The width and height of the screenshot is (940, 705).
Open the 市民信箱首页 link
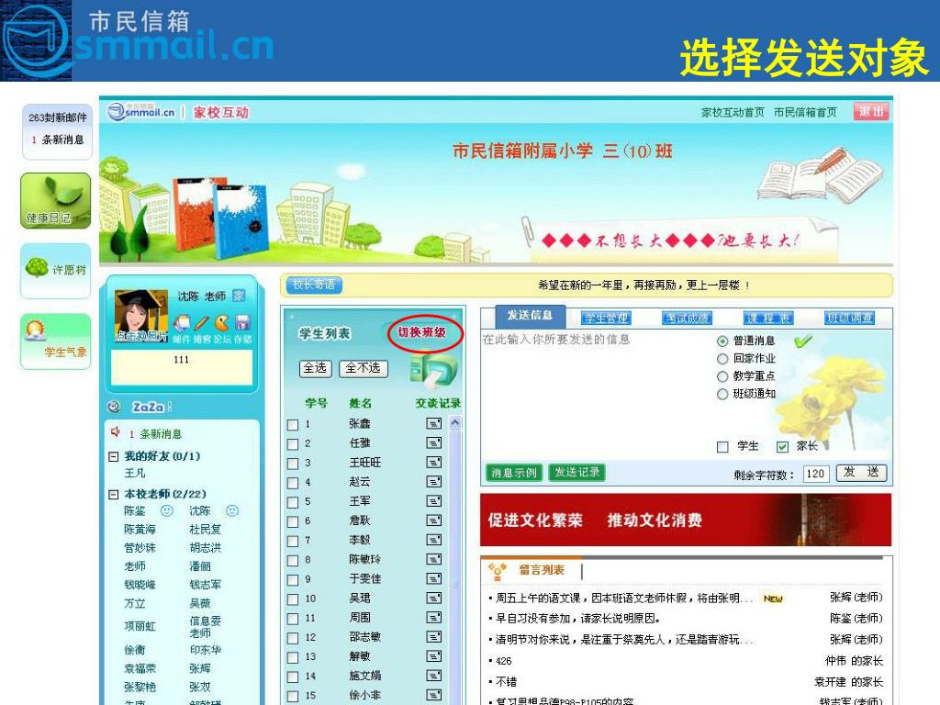click(x=805, y=112)
